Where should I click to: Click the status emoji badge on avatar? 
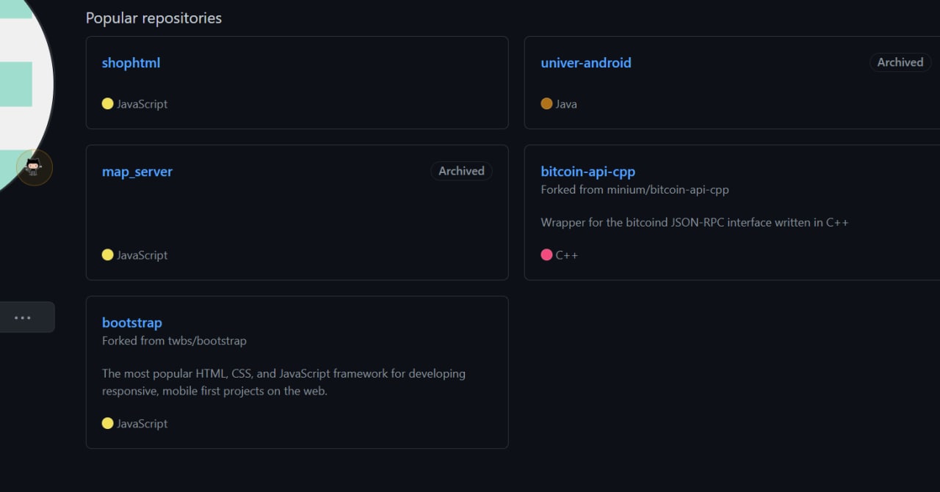click(x=34, y=168)
